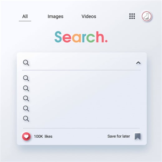Select the empty first suggestion row
Viewport: 162px width, 162px height.
82,78
